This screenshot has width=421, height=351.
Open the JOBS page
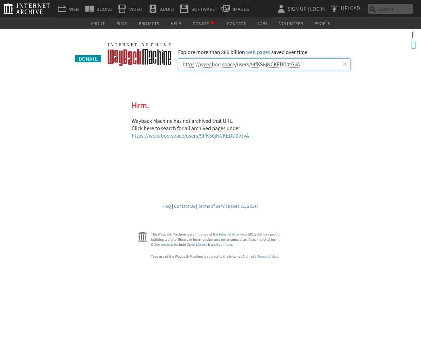point(262,24)
